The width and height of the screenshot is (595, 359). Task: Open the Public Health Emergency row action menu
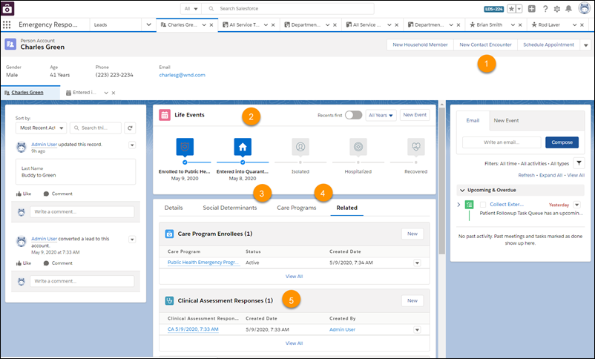tap(417, 263)
